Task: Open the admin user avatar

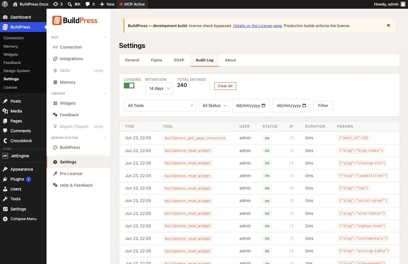Action: (x=403, y=4)
